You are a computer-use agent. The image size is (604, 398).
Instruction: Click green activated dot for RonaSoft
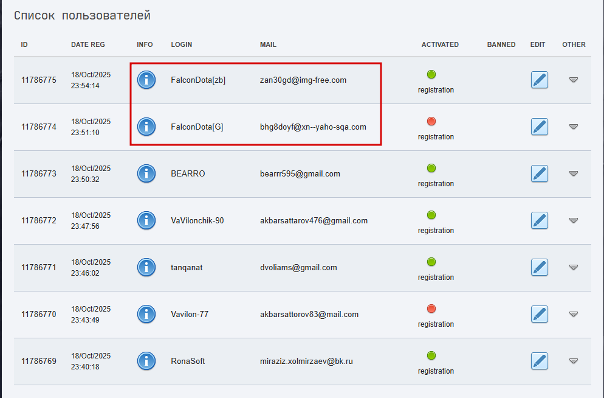(x=431, y=355)
